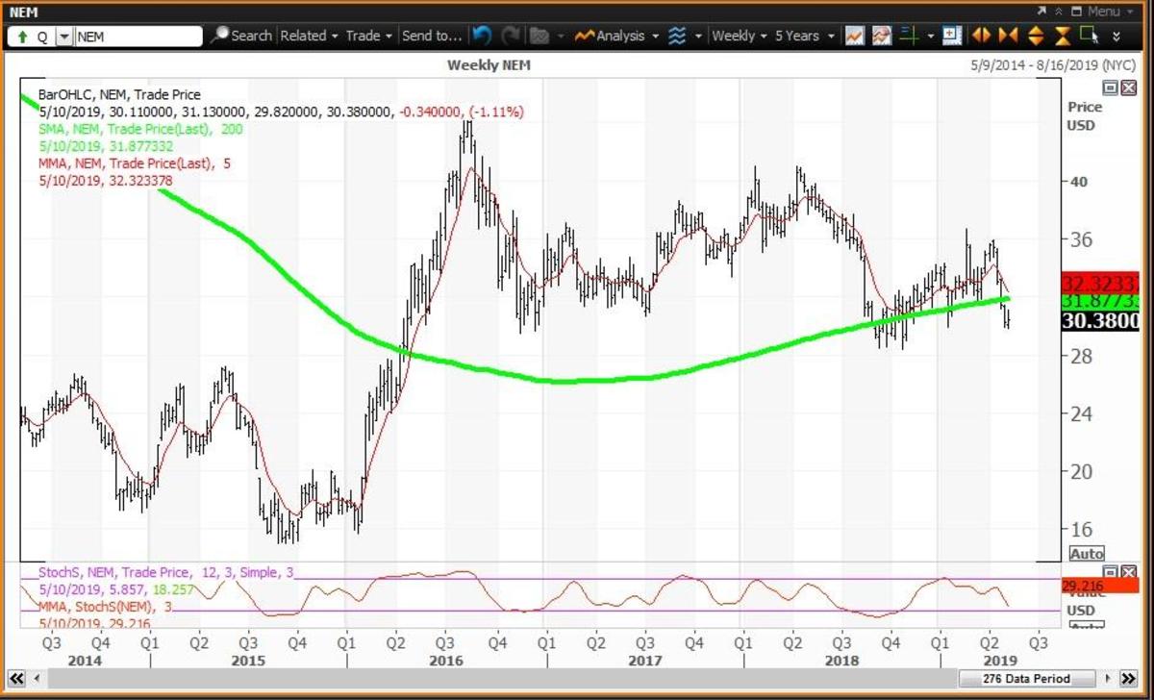Toggle Auto scaling on the price axis
The image size is (1154, 700).
(x=1087, y=554)
